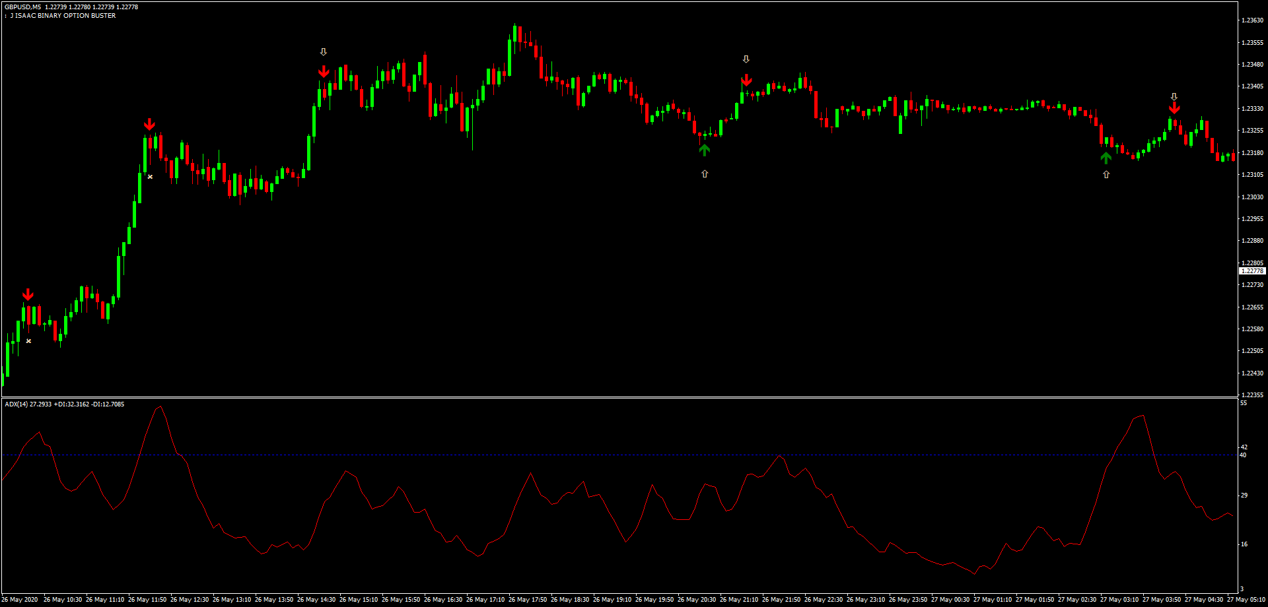Click the hollow up arrow below the 20:30 buy signal
The height and width of the screenshot is (607, 1268).
click(705, 174)
